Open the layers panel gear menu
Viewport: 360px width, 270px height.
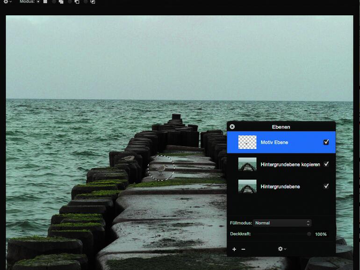click(282, 249)
